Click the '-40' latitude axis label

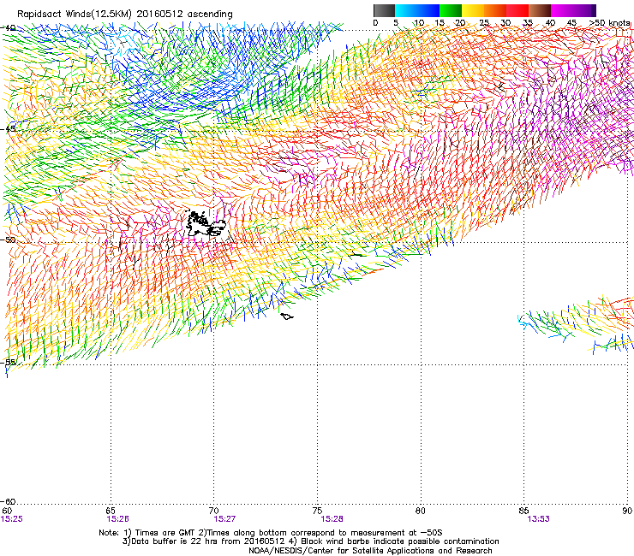(x=9, y=28)
